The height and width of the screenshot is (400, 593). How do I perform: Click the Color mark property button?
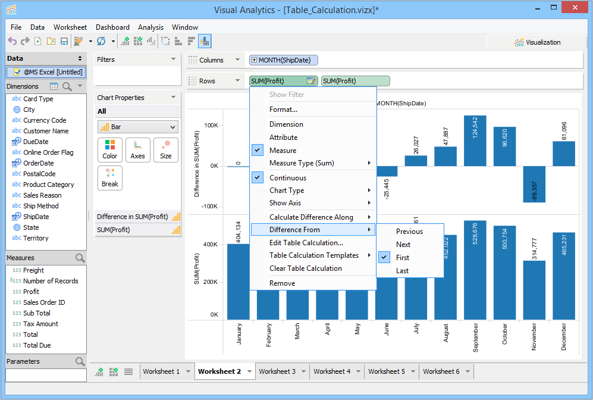(109, 150)
